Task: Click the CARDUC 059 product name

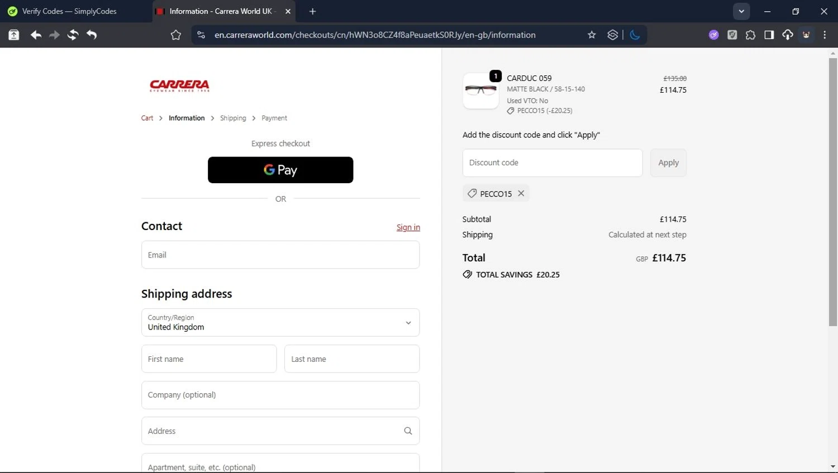Action: (x=529, y=78)
